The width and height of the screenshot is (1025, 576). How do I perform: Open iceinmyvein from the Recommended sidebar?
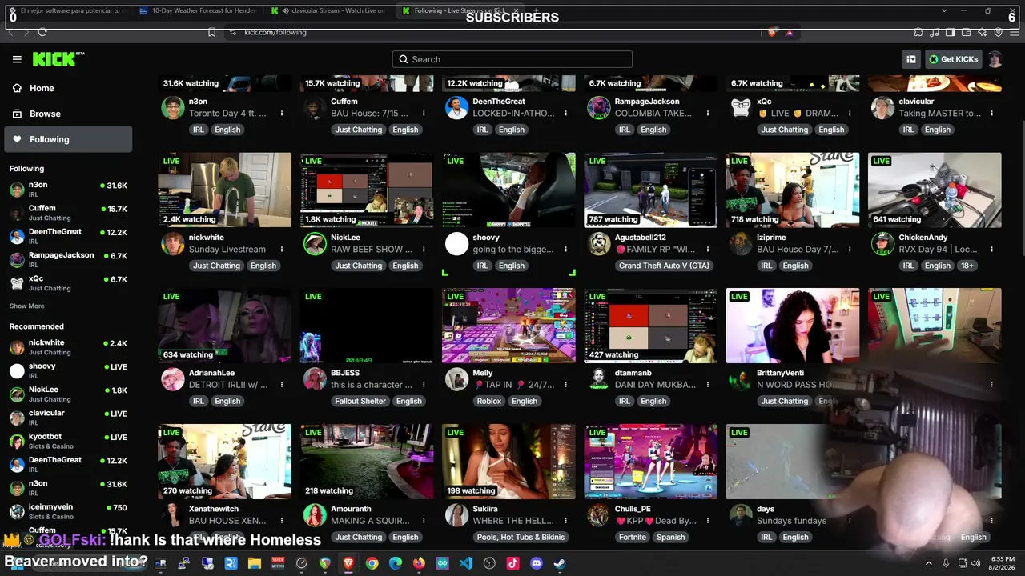click(x=69, y=512)
